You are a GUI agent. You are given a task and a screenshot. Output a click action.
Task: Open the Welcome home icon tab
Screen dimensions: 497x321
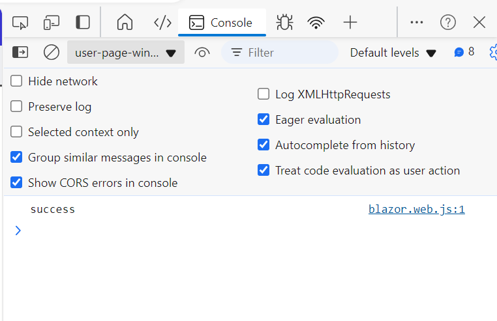[x=125, y=23]
